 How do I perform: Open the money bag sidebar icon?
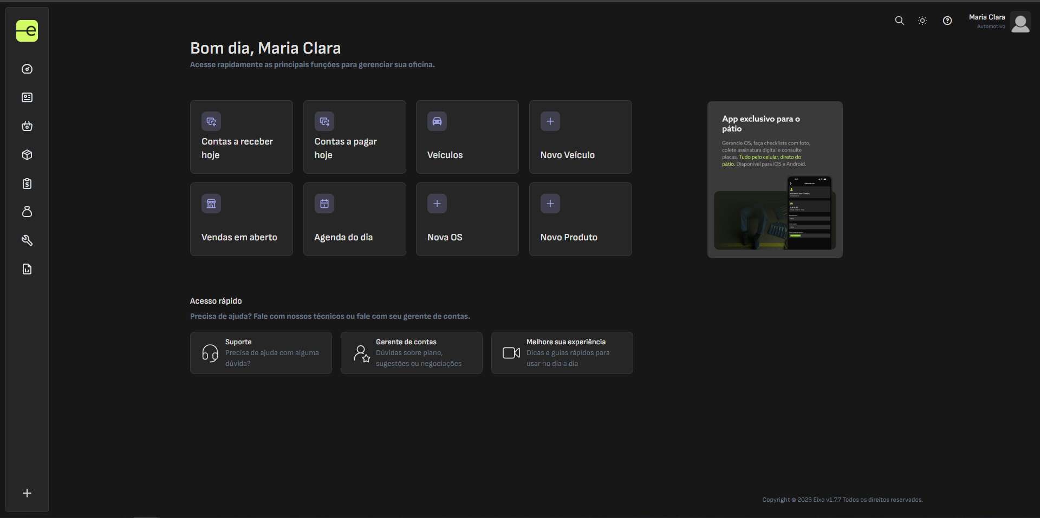[x=27, y=212]
